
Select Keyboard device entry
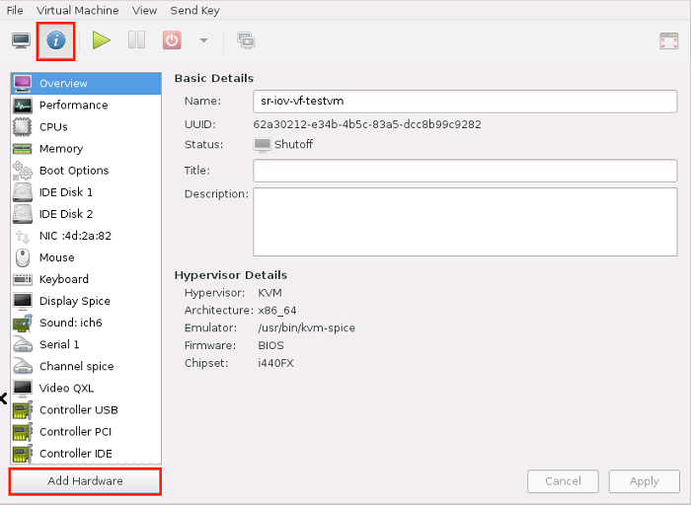[x=86, y=279]
